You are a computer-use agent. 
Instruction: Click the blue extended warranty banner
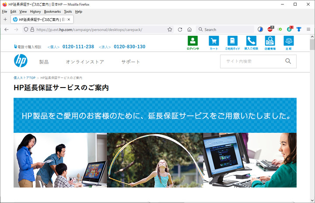[155, 115]
